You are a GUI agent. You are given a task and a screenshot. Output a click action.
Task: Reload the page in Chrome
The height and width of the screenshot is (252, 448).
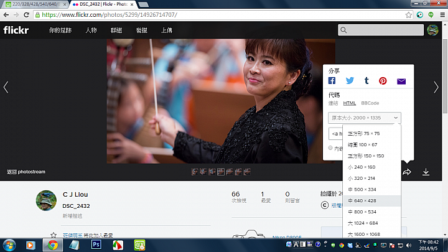tap(26, 15)
